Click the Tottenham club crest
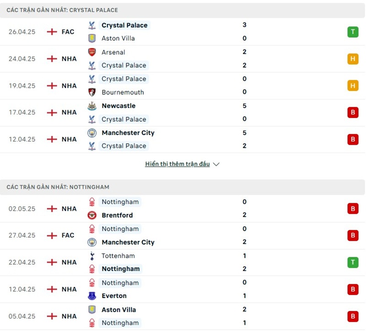 (92, 256)
